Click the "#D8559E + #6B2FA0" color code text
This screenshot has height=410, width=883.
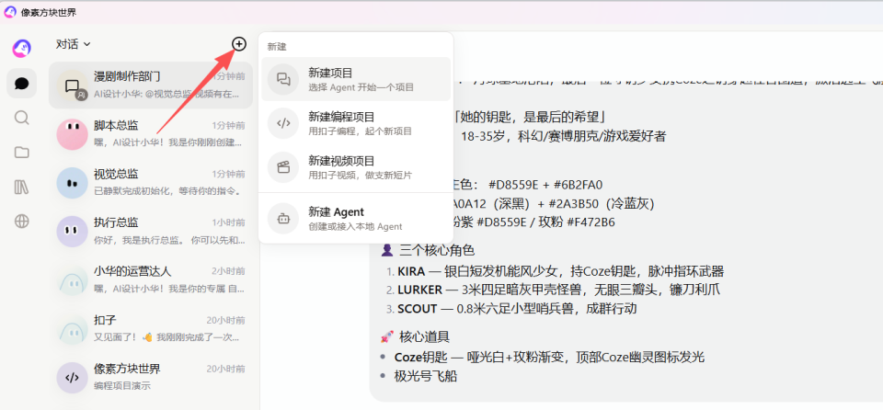click(545, 185)
